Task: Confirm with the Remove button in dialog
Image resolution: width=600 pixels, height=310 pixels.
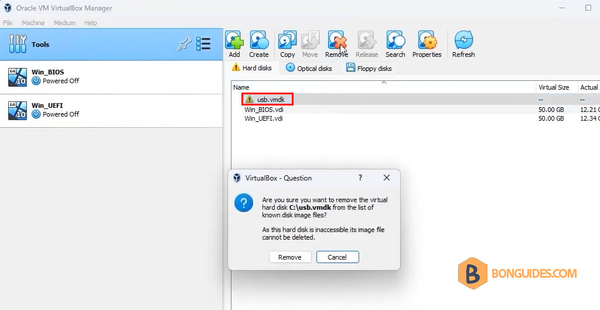Action: 290,257
